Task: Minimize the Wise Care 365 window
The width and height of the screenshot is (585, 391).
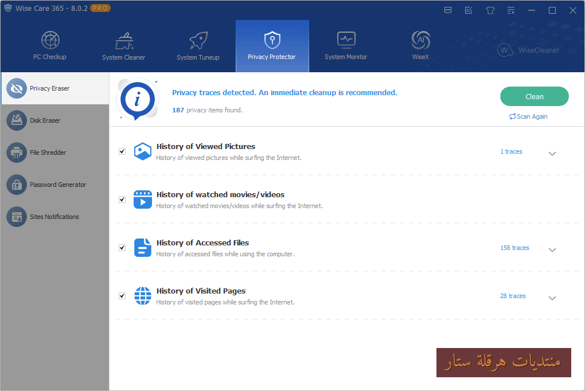Action: pos(532,10)
